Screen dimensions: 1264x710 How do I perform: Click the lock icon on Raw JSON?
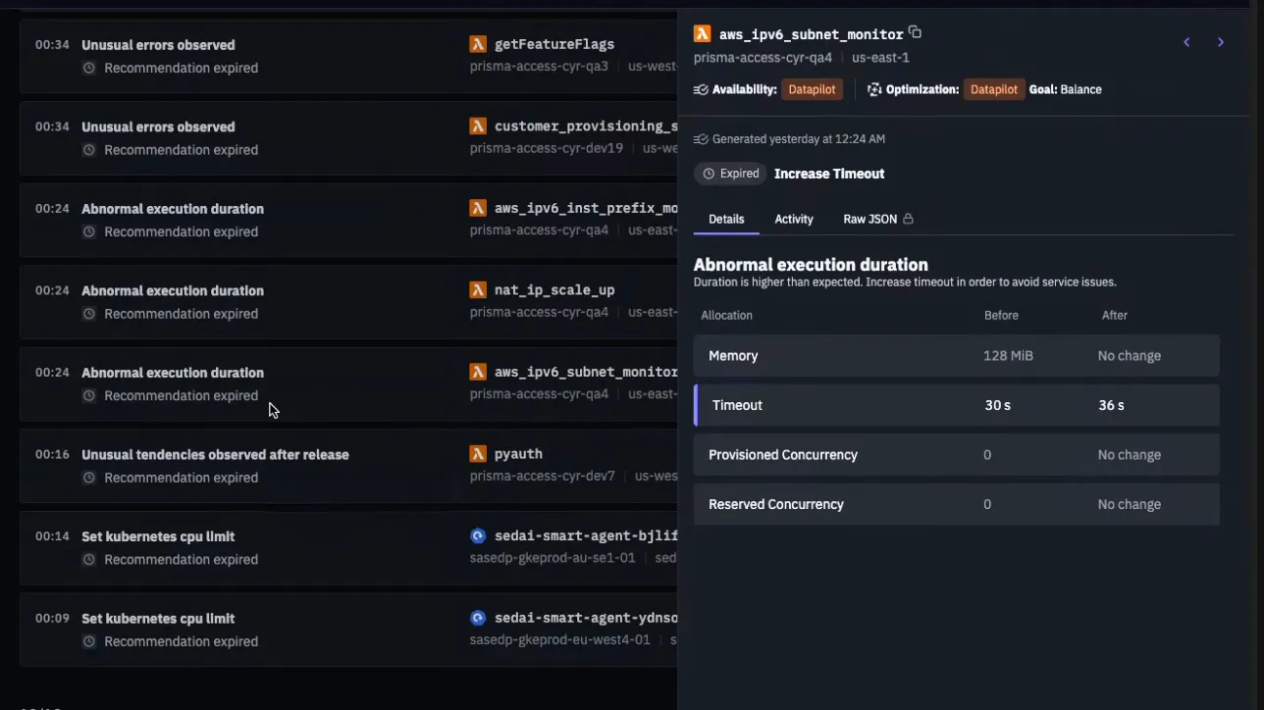point(908,219)
